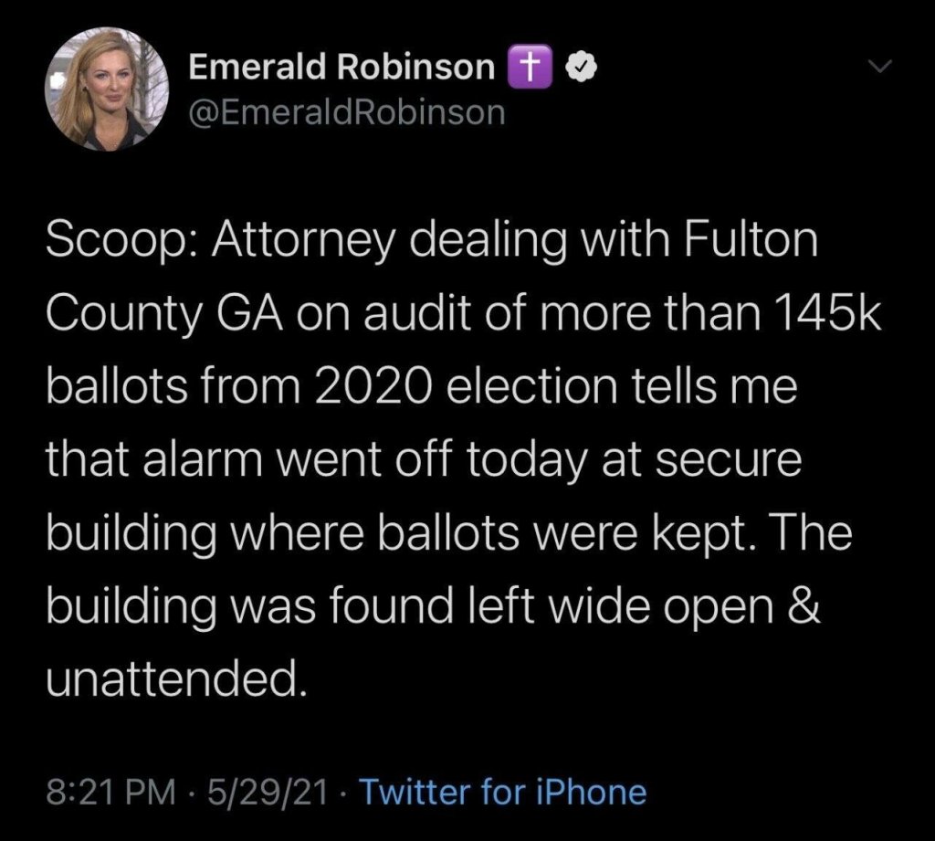935x841 pixels.
Task: Click the Twitter for iPhone source link
Action: [x=502, y=792]
